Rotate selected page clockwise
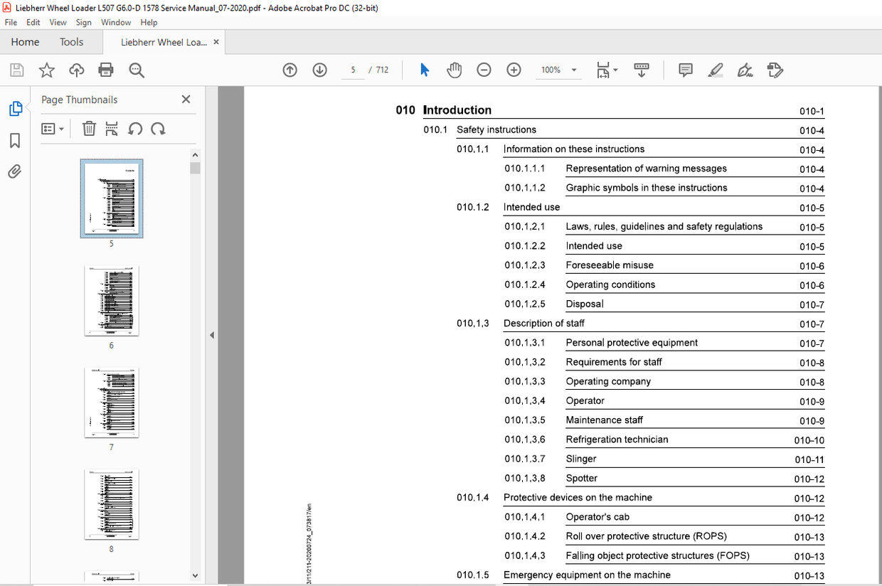 click(x=158, y=129)
